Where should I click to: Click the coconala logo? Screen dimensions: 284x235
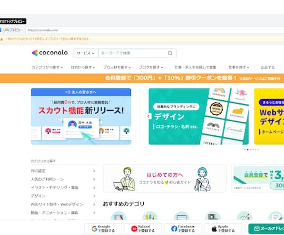click(x=49, y=53)
